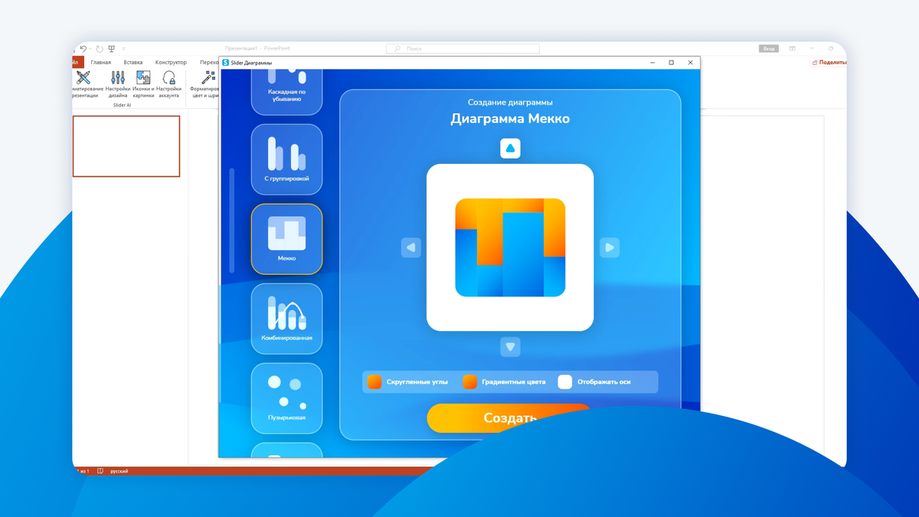919x517 pixels.
Task: Open the Вставка ribbon tab
Action: pos(133,63)
